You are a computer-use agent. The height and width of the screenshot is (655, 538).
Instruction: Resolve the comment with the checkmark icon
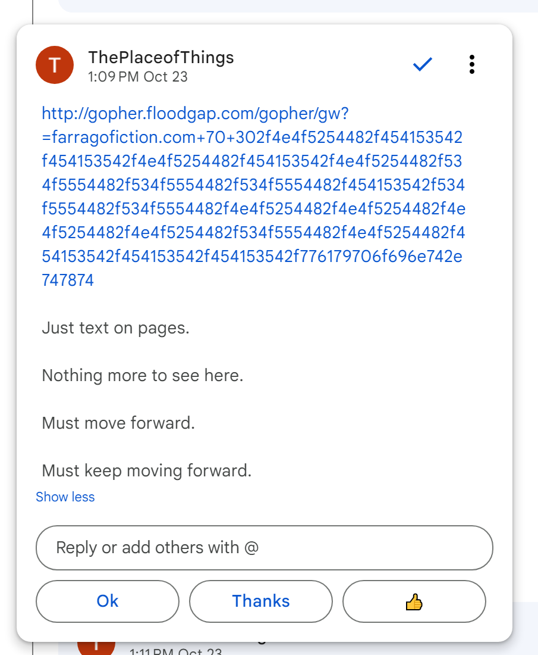coord(422,64)
